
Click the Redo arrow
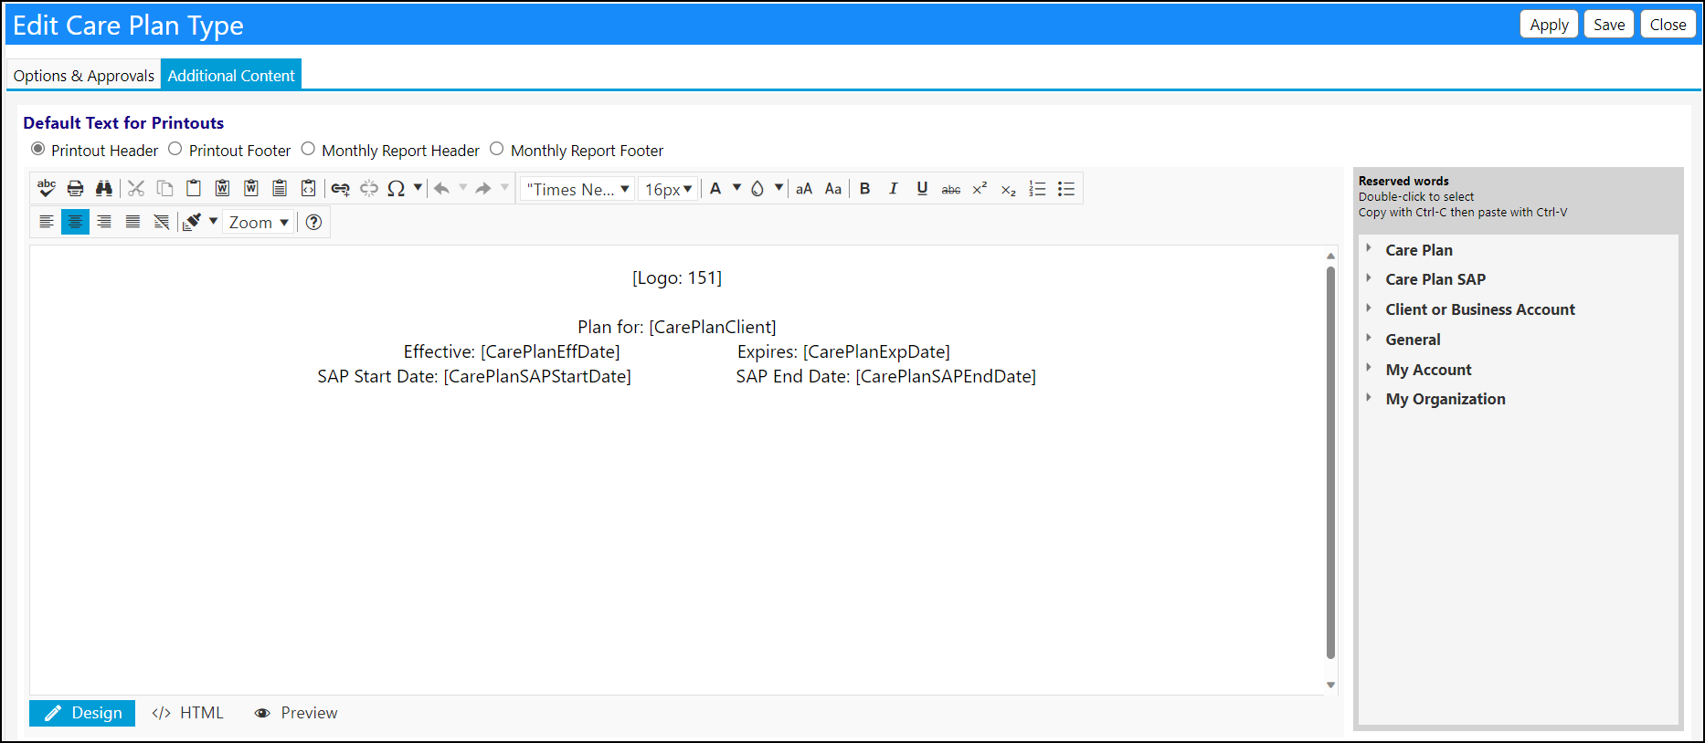pyautogui.click(x=483, y=188)
